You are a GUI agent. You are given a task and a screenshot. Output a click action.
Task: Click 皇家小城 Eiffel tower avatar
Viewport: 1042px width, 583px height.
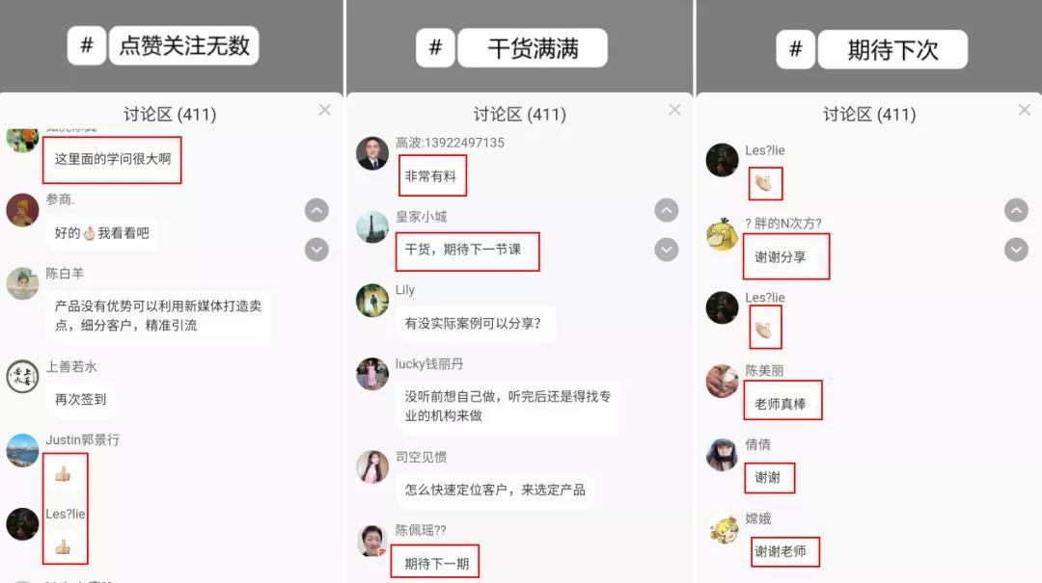372,227
